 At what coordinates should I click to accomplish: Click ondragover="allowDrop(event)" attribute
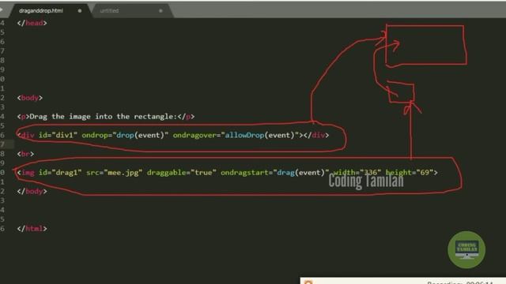click(x=236, y=135)
